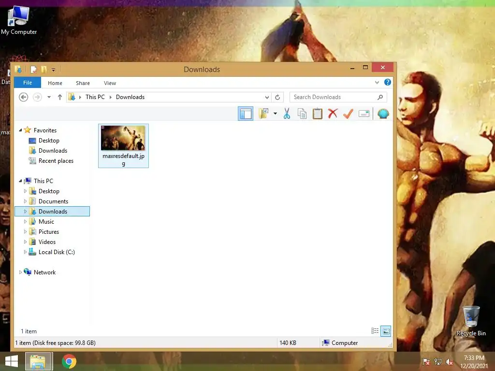The height and width of the screenshot is (371, 495).
Task: Open the File menu
Action: 28,83
